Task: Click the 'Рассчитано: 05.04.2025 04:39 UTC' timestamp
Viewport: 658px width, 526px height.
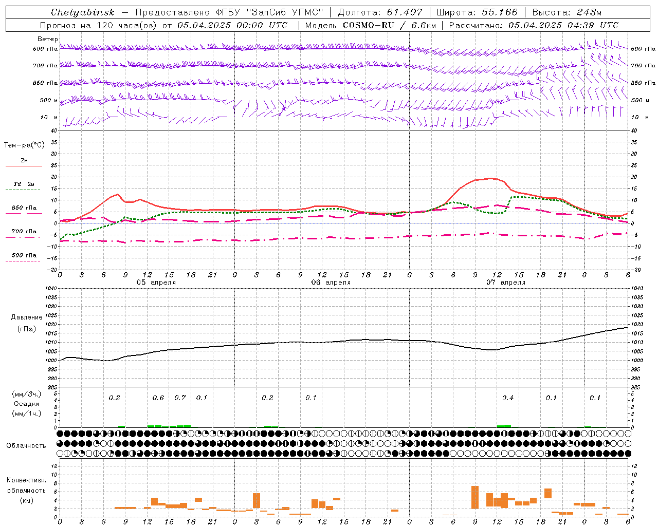Action: click(x=534, y=25)
